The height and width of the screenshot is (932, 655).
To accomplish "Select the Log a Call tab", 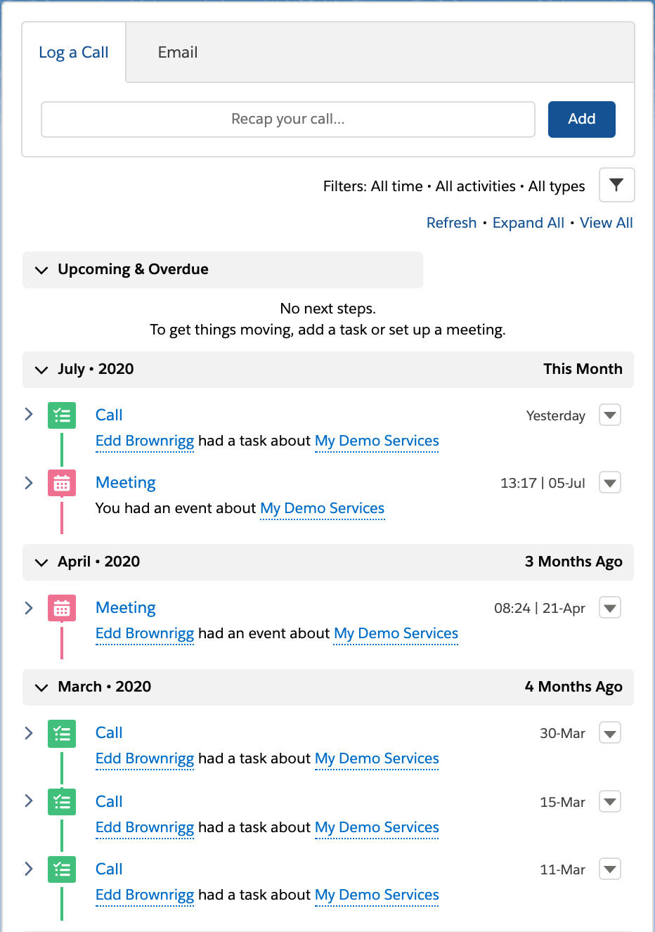I will [x=74, y=53].
